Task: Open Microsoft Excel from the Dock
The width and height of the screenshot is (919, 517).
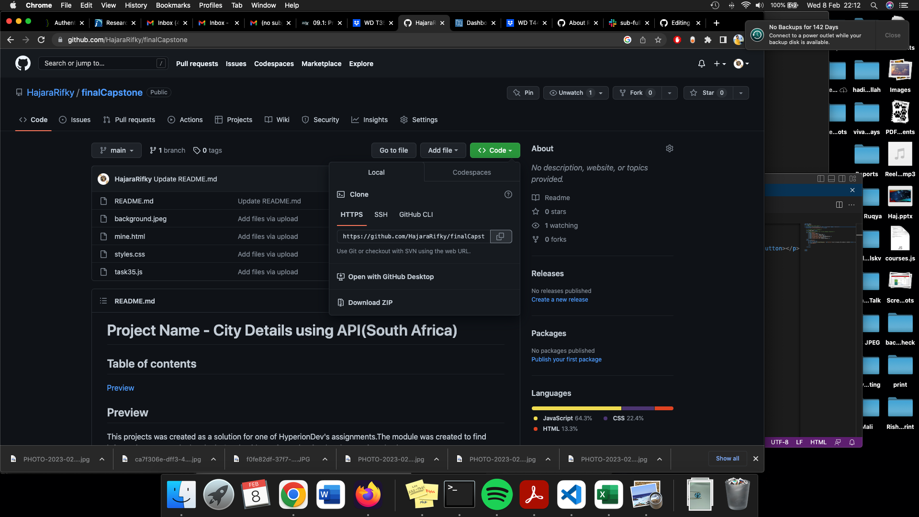Action: tap(608, 495)
